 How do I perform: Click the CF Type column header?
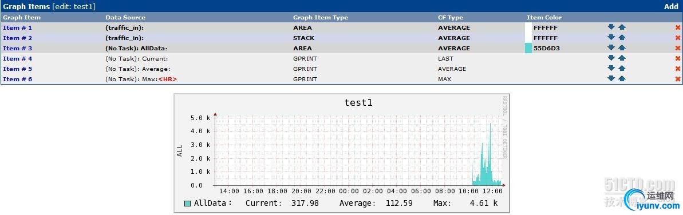[451, 17]
